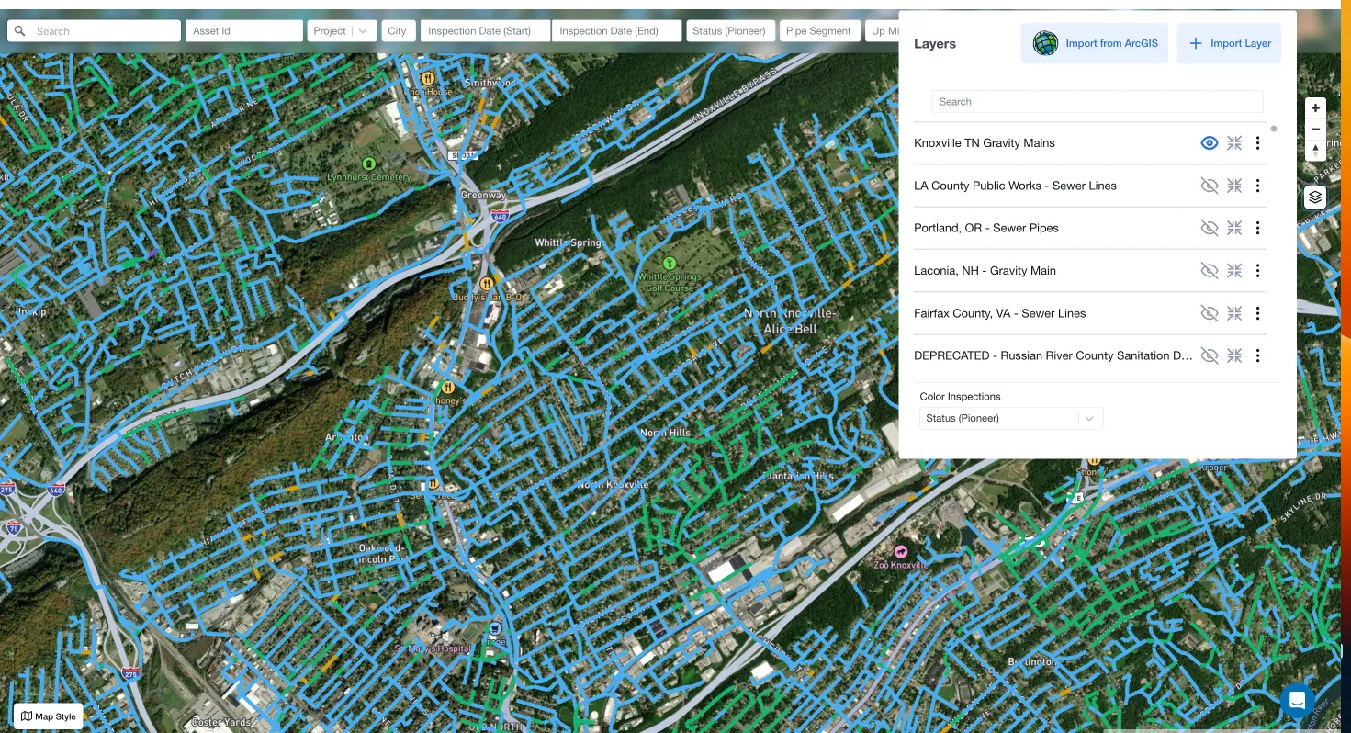Click Inspection Date (End) field

click(x=616, y=31)
